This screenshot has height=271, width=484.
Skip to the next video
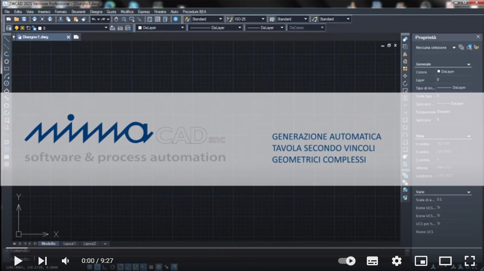[42, 261]
